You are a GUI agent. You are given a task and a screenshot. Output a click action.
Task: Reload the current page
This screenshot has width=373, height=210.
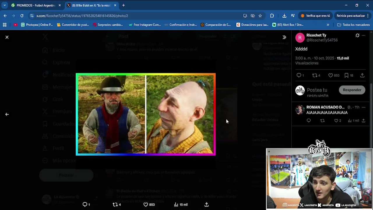tap(22, 16)
